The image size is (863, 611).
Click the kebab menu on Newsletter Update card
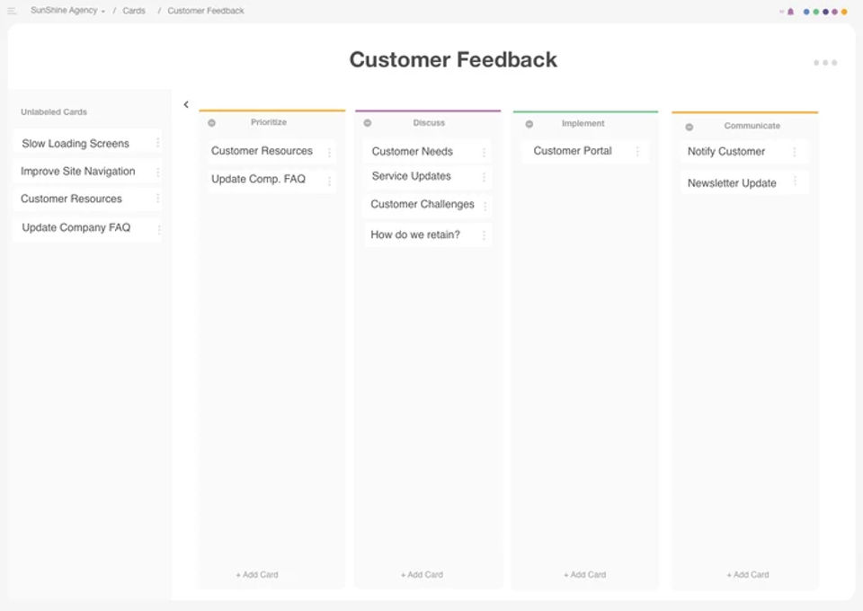[795, 182]
